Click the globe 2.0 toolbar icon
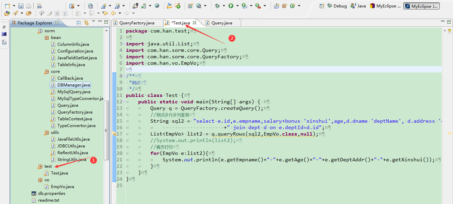Image resolution: width=453 pixels, height=204 pixels. [90, 6]
